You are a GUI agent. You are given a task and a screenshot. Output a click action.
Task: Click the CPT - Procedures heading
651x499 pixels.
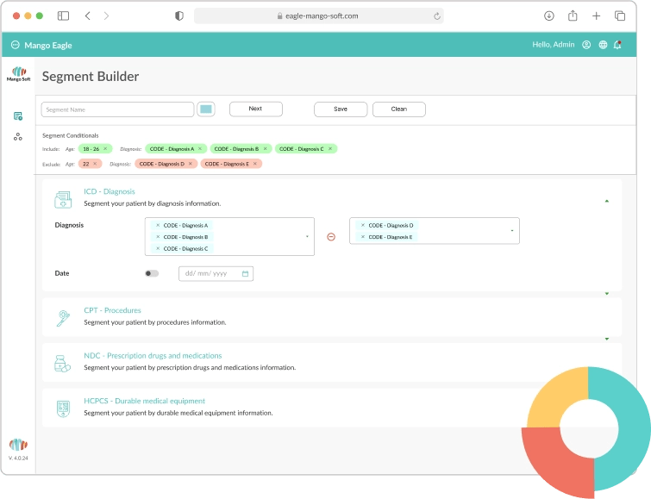point(112,310)
